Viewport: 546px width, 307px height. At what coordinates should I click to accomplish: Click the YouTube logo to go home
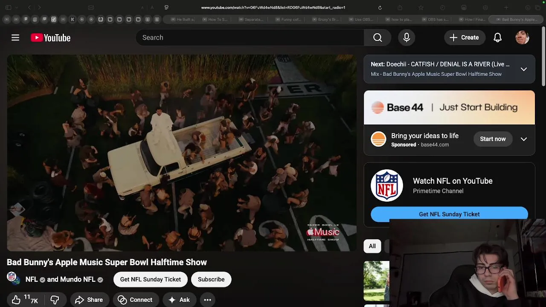pos(50,38)
